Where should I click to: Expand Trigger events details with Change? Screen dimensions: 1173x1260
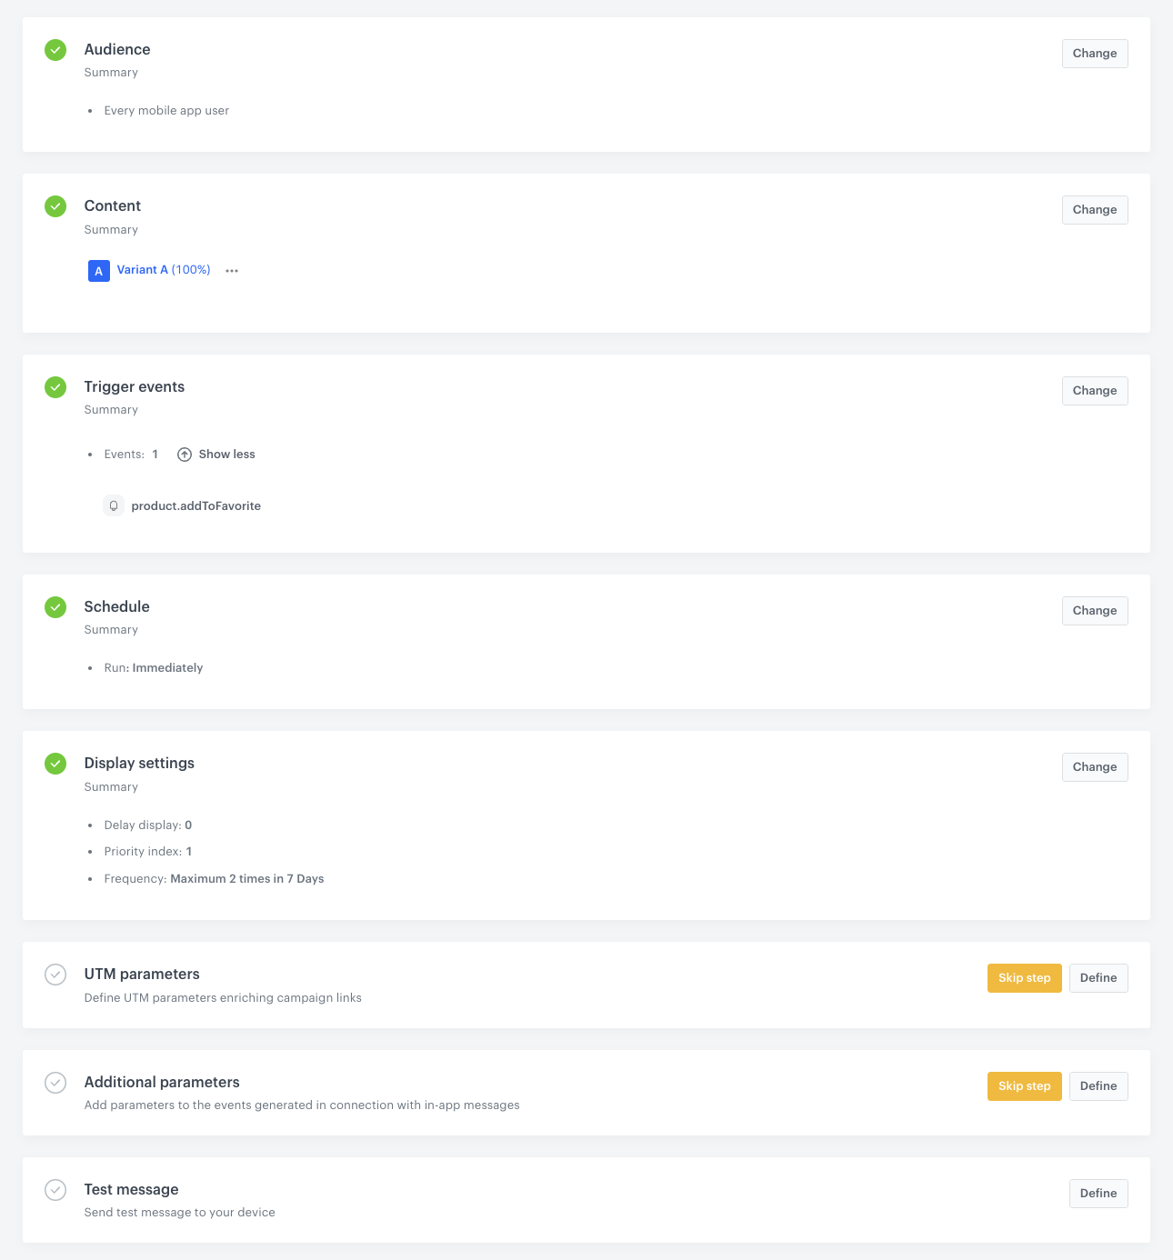pyautogui.click(x=1094, y=390)
